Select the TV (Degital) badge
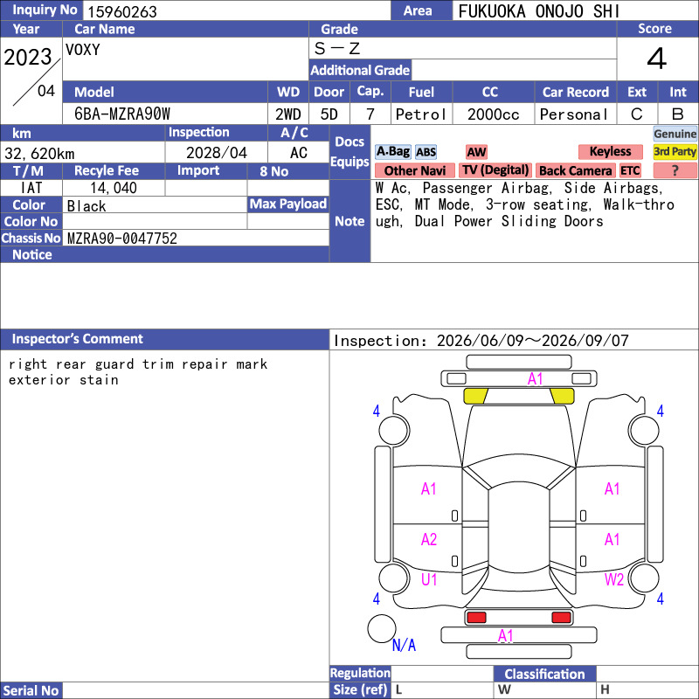 tap(495, 170)
